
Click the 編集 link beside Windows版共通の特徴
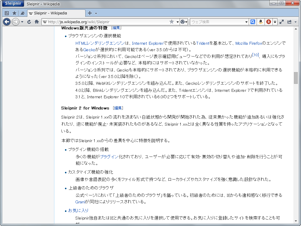116,28
